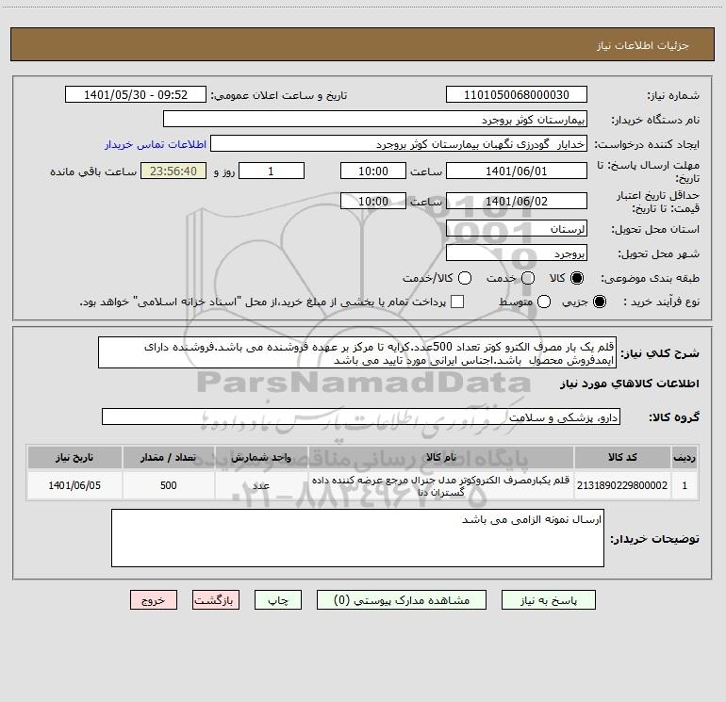726x702 pixels.
Task: Select the متوسط purchase type radio
Action: (x=544, y=302)
